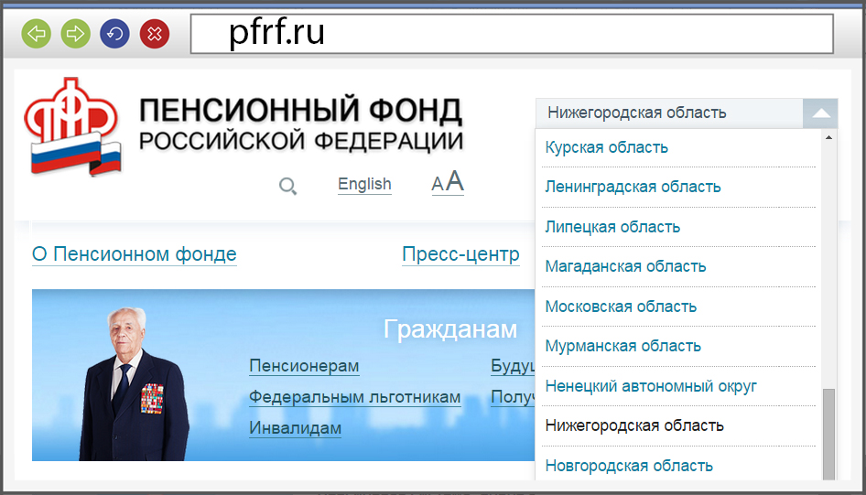Open the Пресс-центр section
The height and width of the screenshot is (495, 866).
click(460, 254)
